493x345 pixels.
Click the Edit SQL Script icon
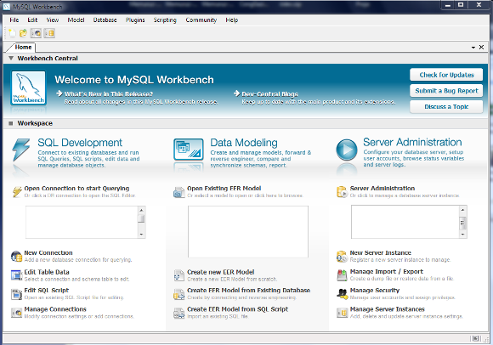coord(16,294)
